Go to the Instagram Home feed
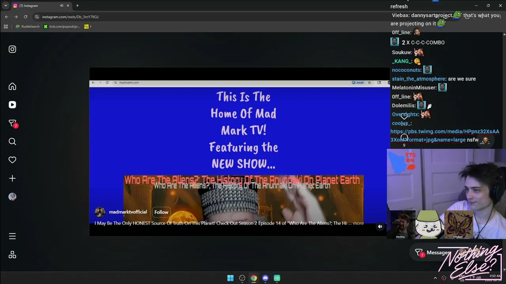Image resolution: width=506 pixels, height=284 pixels. [x=12, y=86]
